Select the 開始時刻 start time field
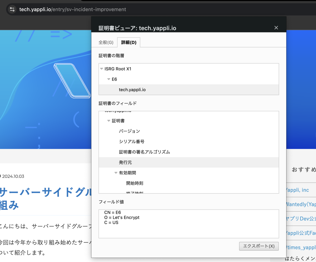Viewport: 316px width, 262px height. click(134, 183)
